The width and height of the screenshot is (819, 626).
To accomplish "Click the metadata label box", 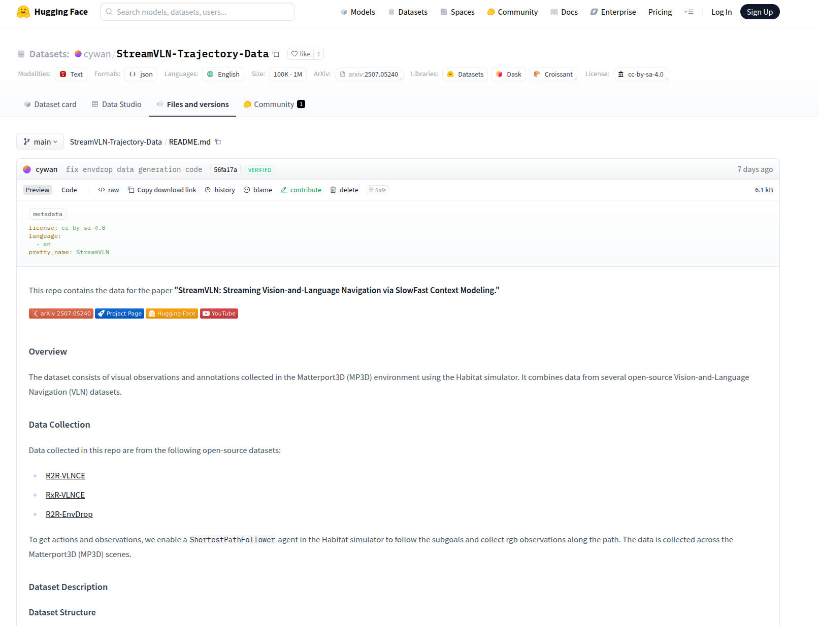I will pyautogui.click(x=48, y=214).
